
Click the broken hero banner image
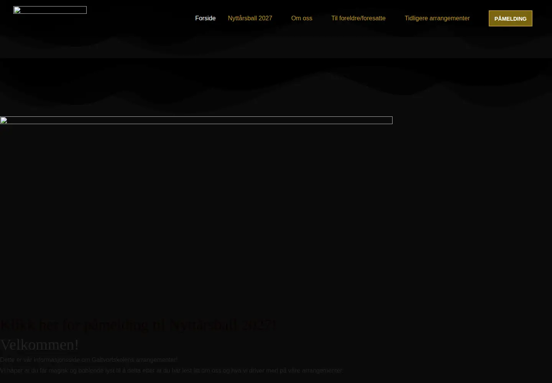click(196, 120)
